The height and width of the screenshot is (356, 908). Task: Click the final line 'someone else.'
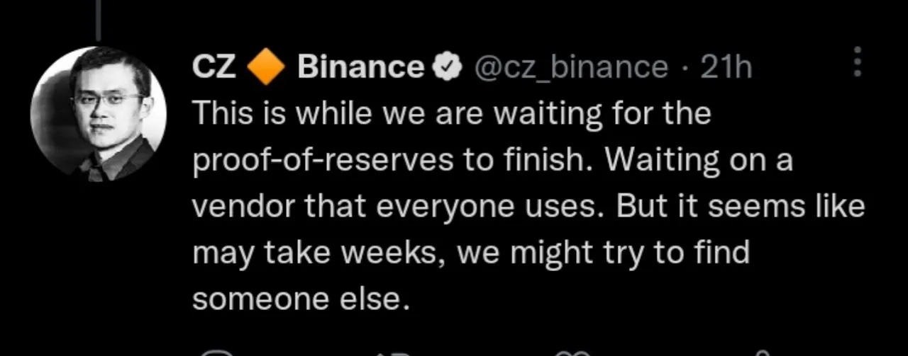click(x=301, y=299)
